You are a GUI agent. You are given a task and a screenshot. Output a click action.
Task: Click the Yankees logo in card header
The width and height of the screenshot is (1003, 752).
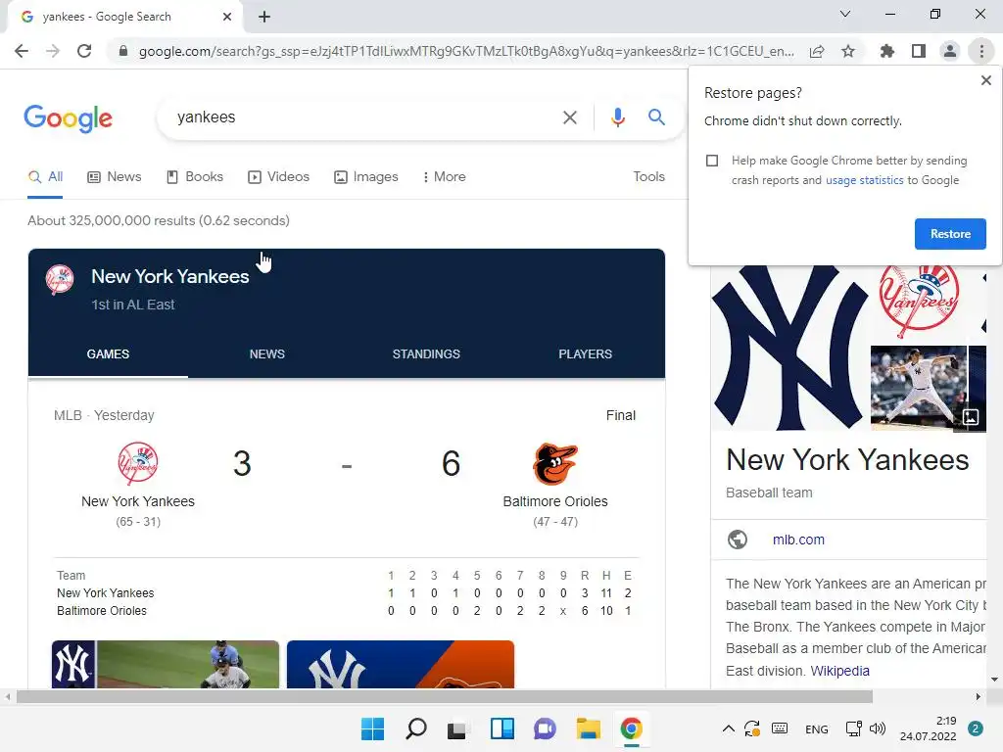pos(60,279)
